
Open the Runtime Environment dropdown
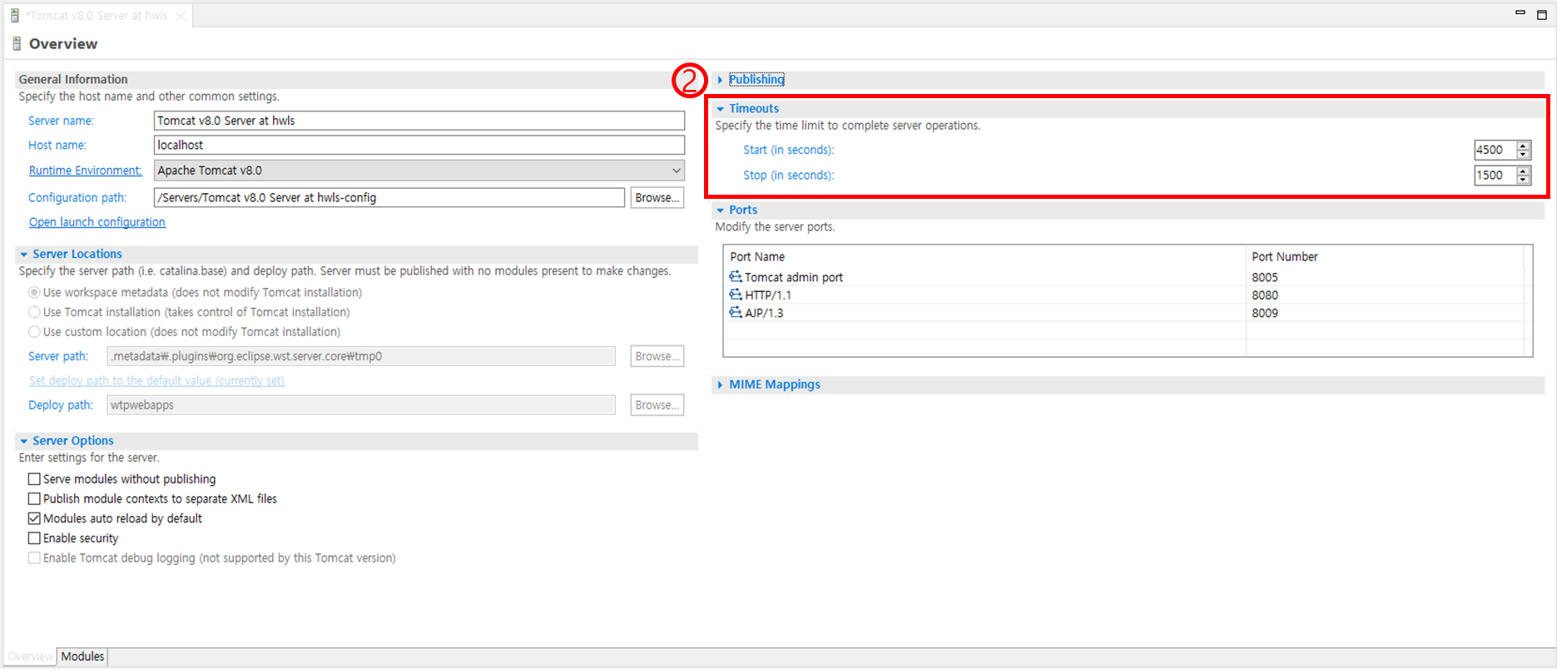[x=677, y=171]
